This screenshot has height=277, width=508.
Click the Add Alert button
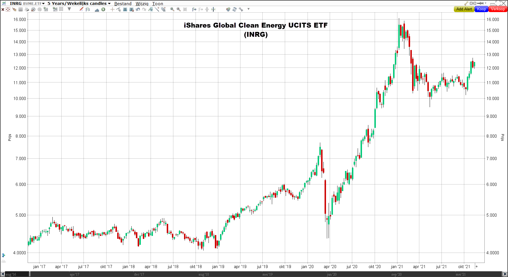point(464,9)
